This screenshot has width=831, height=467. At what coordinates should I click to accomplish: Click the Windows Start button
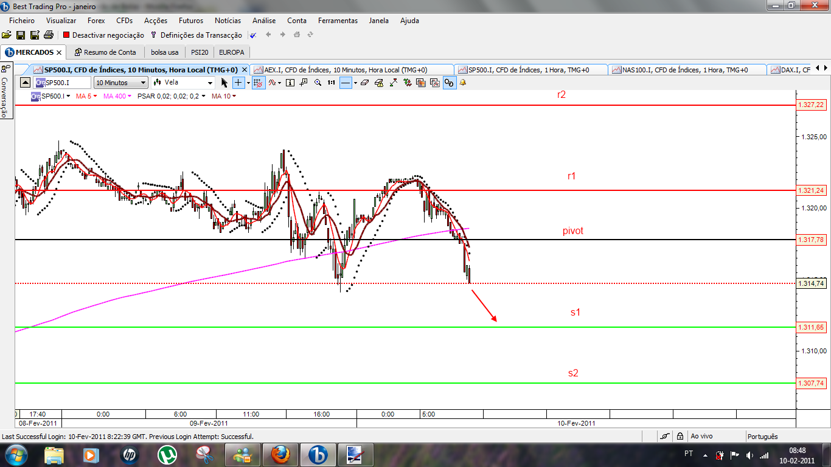(x=16, y=454)
